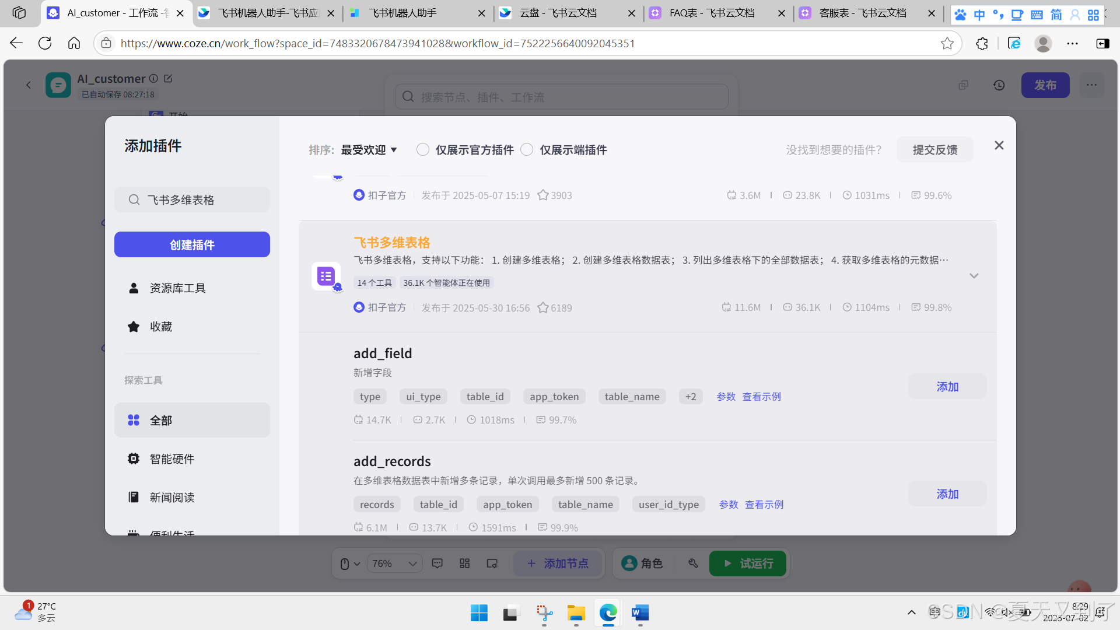Open File Explorer from the taskbar

tap(576, 613)
